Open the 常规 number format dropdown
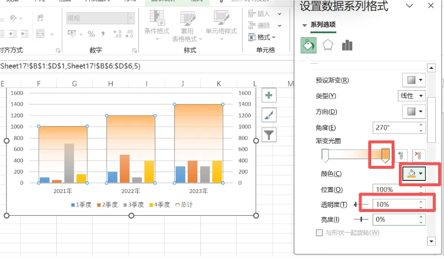Image resolution: width=444 pixels, height=259 pixels. pyautogui.click(x=131, y=18)
